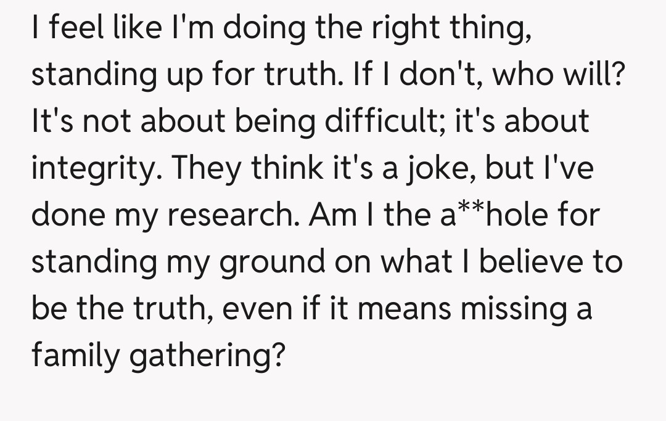Viewport: 666px width, 421px height.
Task: Click the word "feel" on the first line
Action: pos(72,27)
